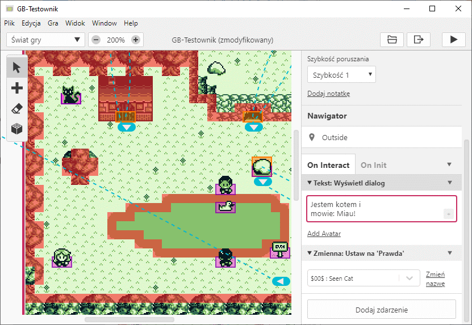The width and height of the screenshot is (472, 325).
Task: Click the export project icon
Action: (419, 40)
